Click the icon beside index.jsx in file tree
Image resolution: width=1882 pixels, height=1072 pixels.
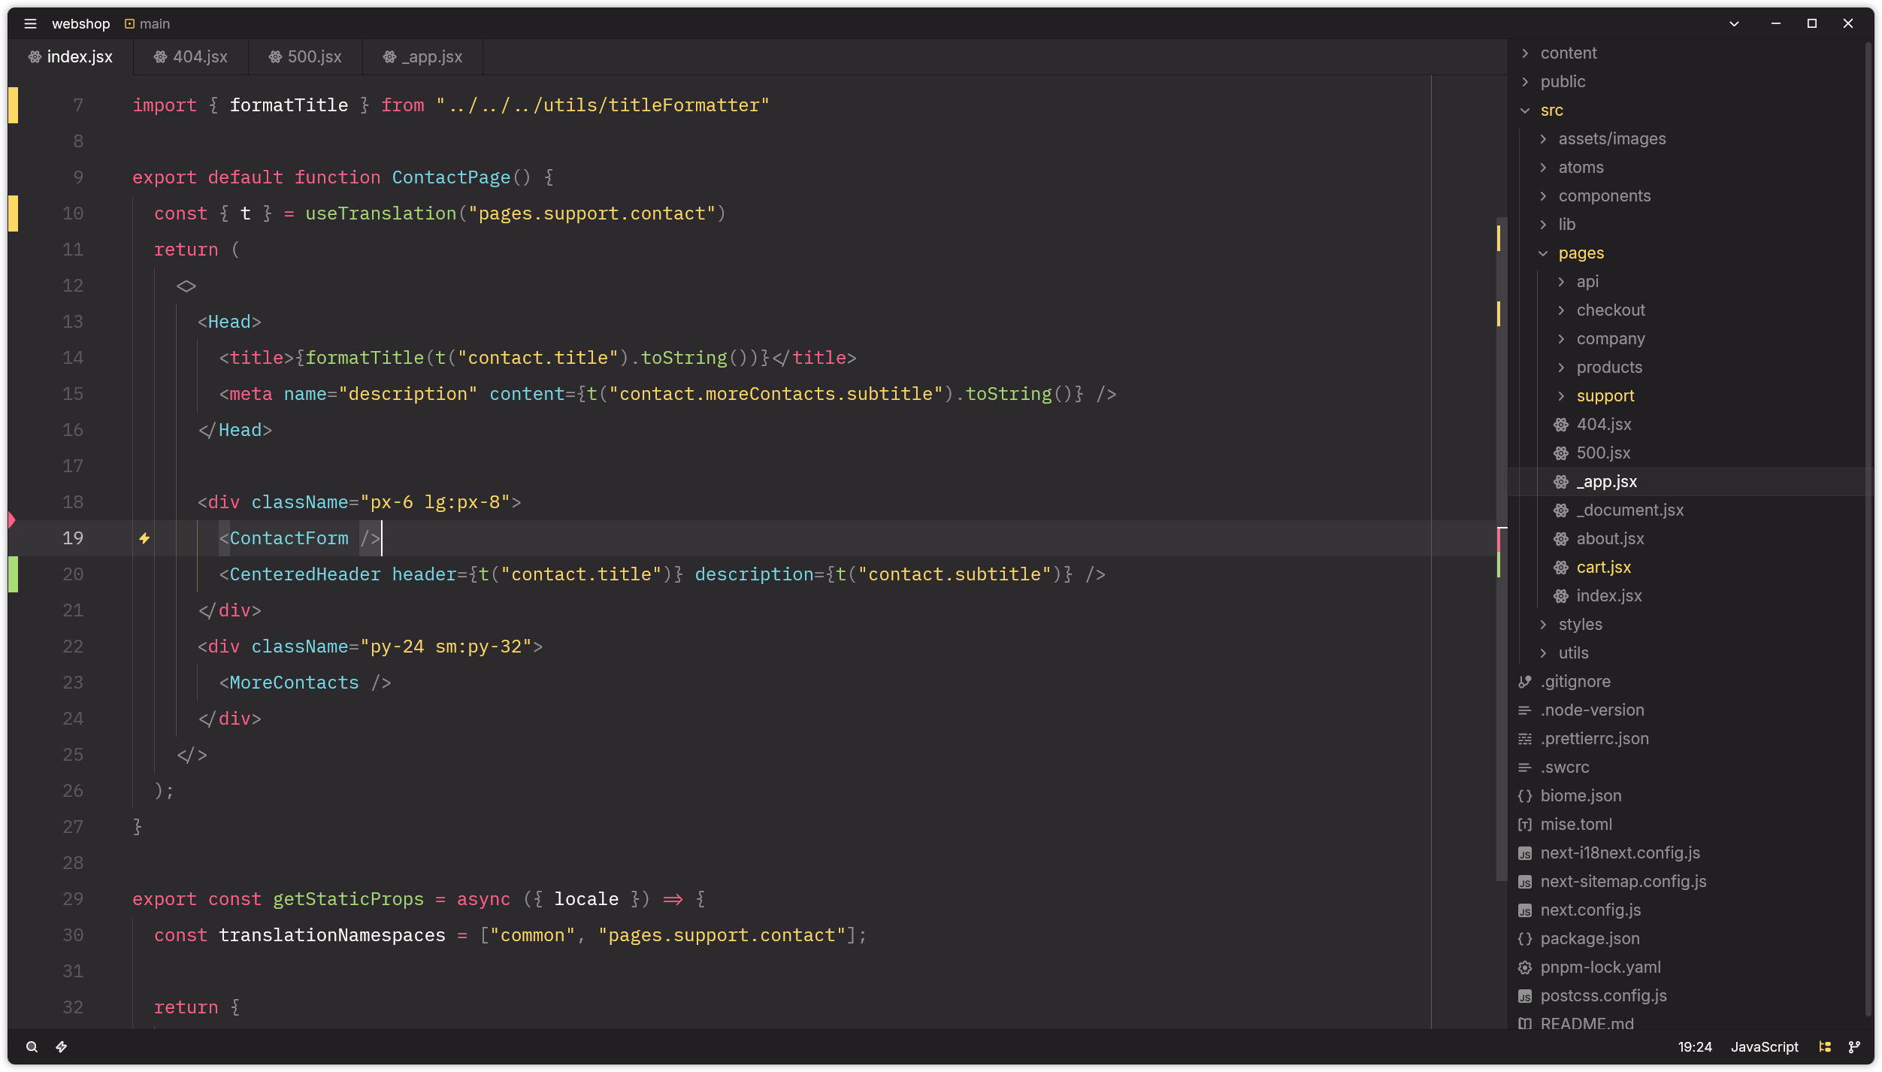(1561, 596)
